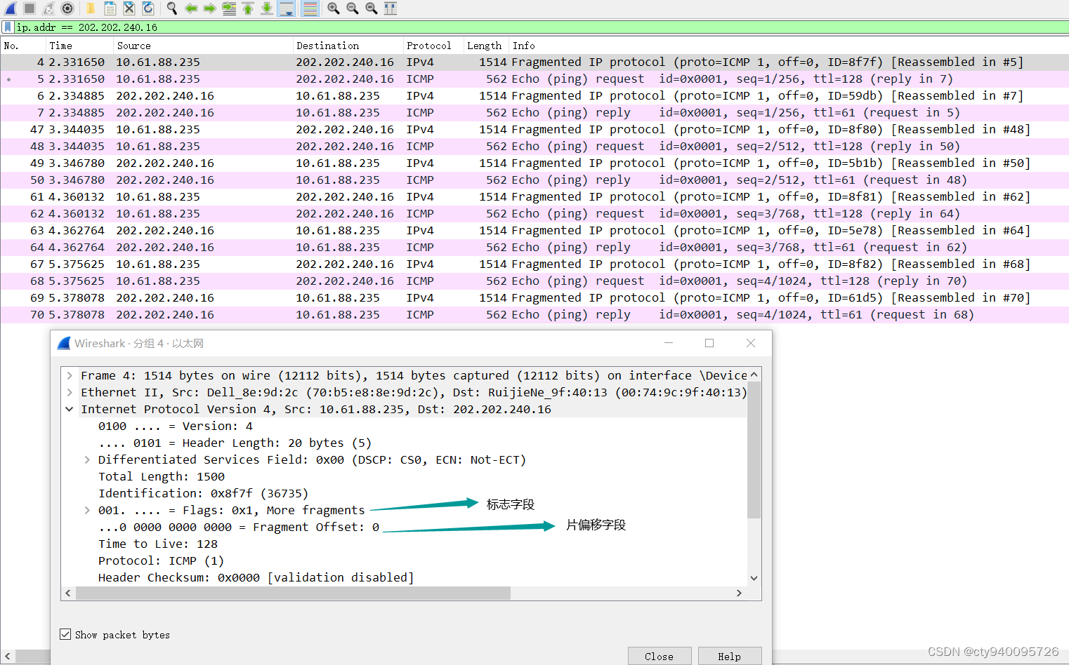1069x665 pixels.
Task: Reset text to normal size
Action: point(372,8)
